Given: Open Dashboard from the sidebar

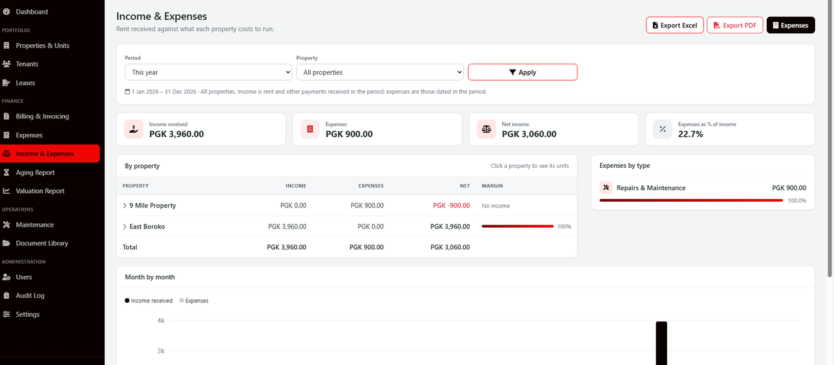Looking at the screenshot, I should 50,12.
